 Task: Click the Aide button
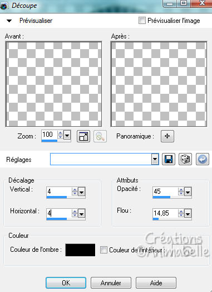(156, 283)
